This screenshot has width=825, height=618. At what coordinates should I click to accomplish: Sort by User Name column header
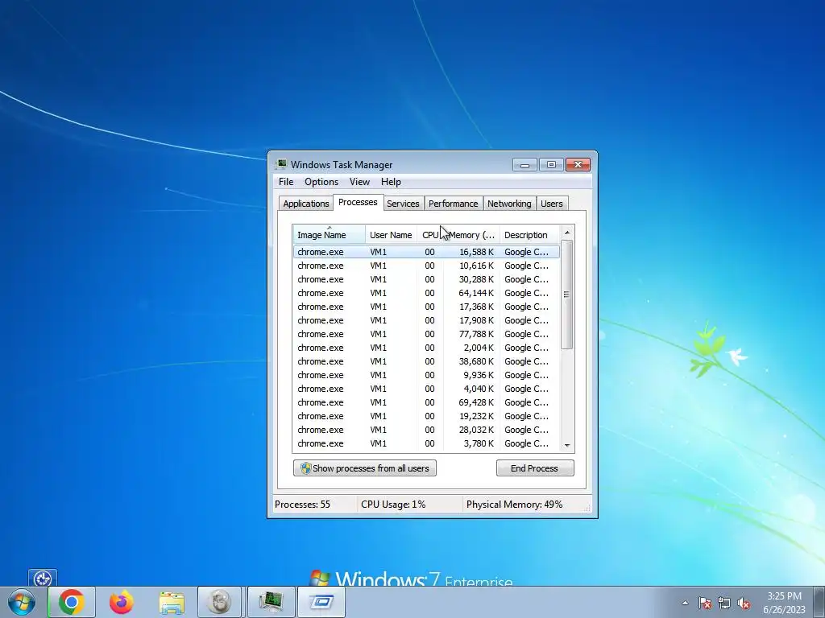[391, 235]
